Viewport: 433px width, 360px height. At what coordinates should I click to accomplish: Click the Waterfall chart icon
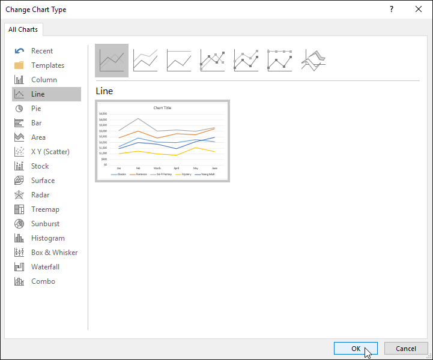(19, 267)
